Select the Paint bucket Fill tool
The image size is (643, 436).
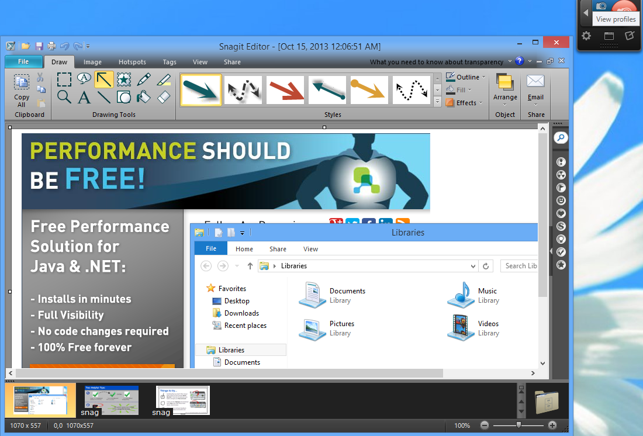[144, 97]
